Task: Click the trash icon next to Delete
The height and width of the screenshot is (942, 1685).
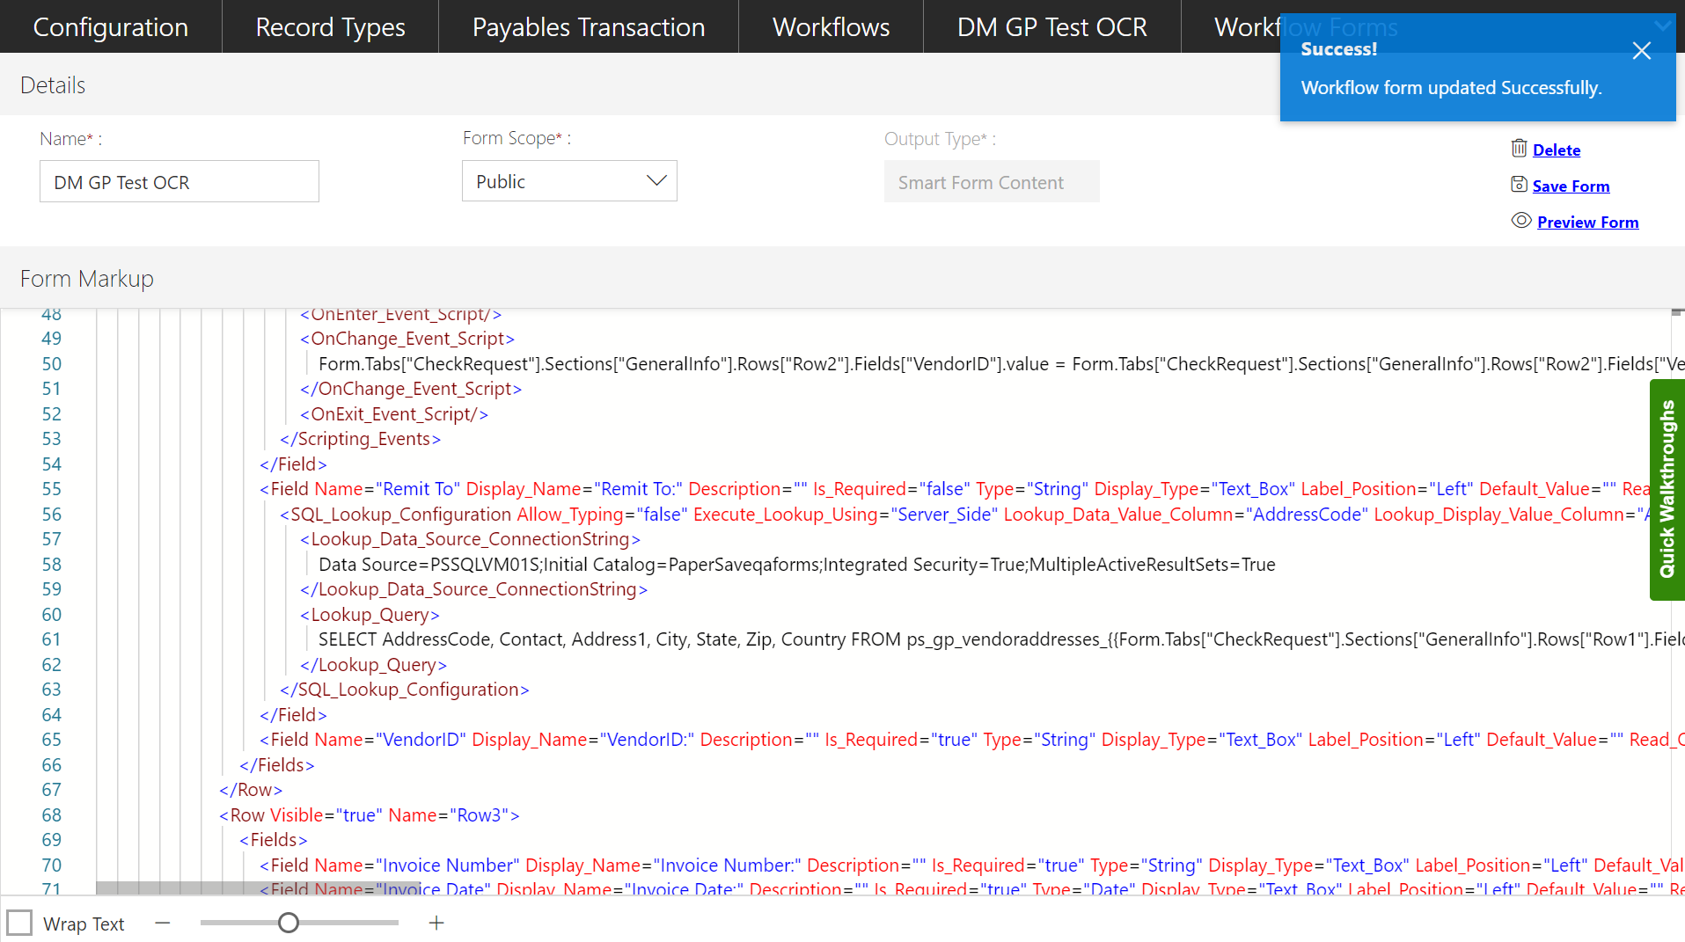Action: point(1519,149)
